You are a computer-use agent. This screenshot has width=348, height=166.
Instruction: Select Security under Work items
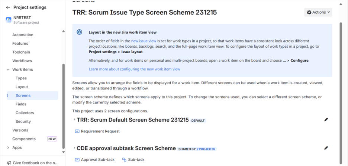point(23,121)
